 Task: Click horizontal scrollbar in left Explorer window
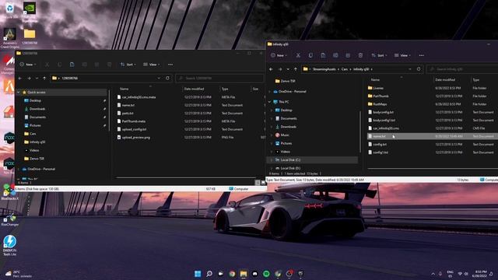(185, 178)
